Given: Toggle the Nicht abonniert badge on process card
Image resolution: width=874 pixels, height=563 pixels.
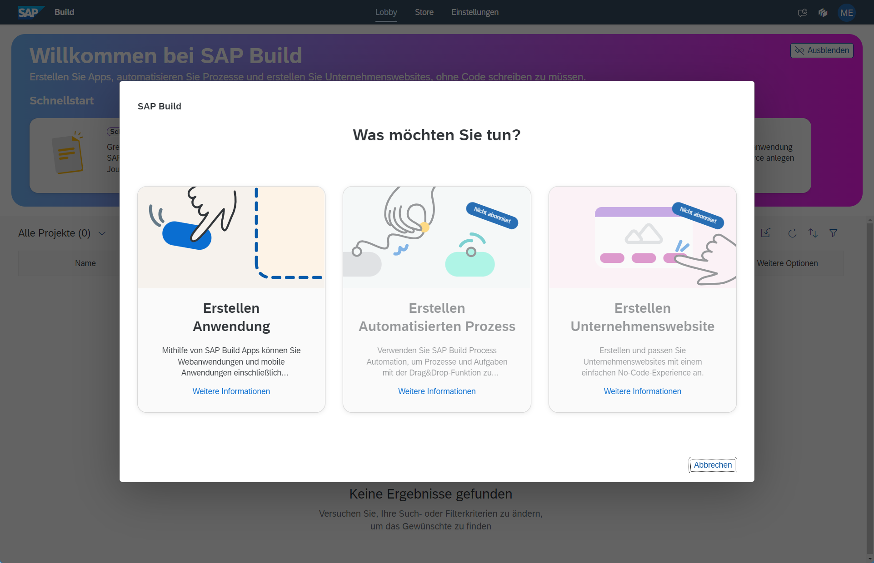Looking at the screenshot, I should 491,214.
